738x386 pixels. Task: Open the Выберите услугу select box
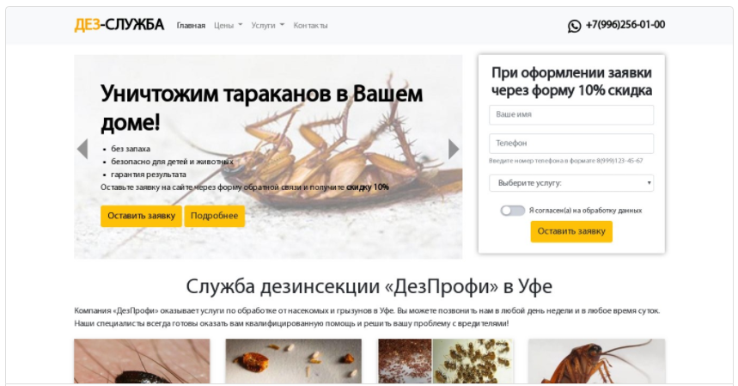(x=571, y=183)
